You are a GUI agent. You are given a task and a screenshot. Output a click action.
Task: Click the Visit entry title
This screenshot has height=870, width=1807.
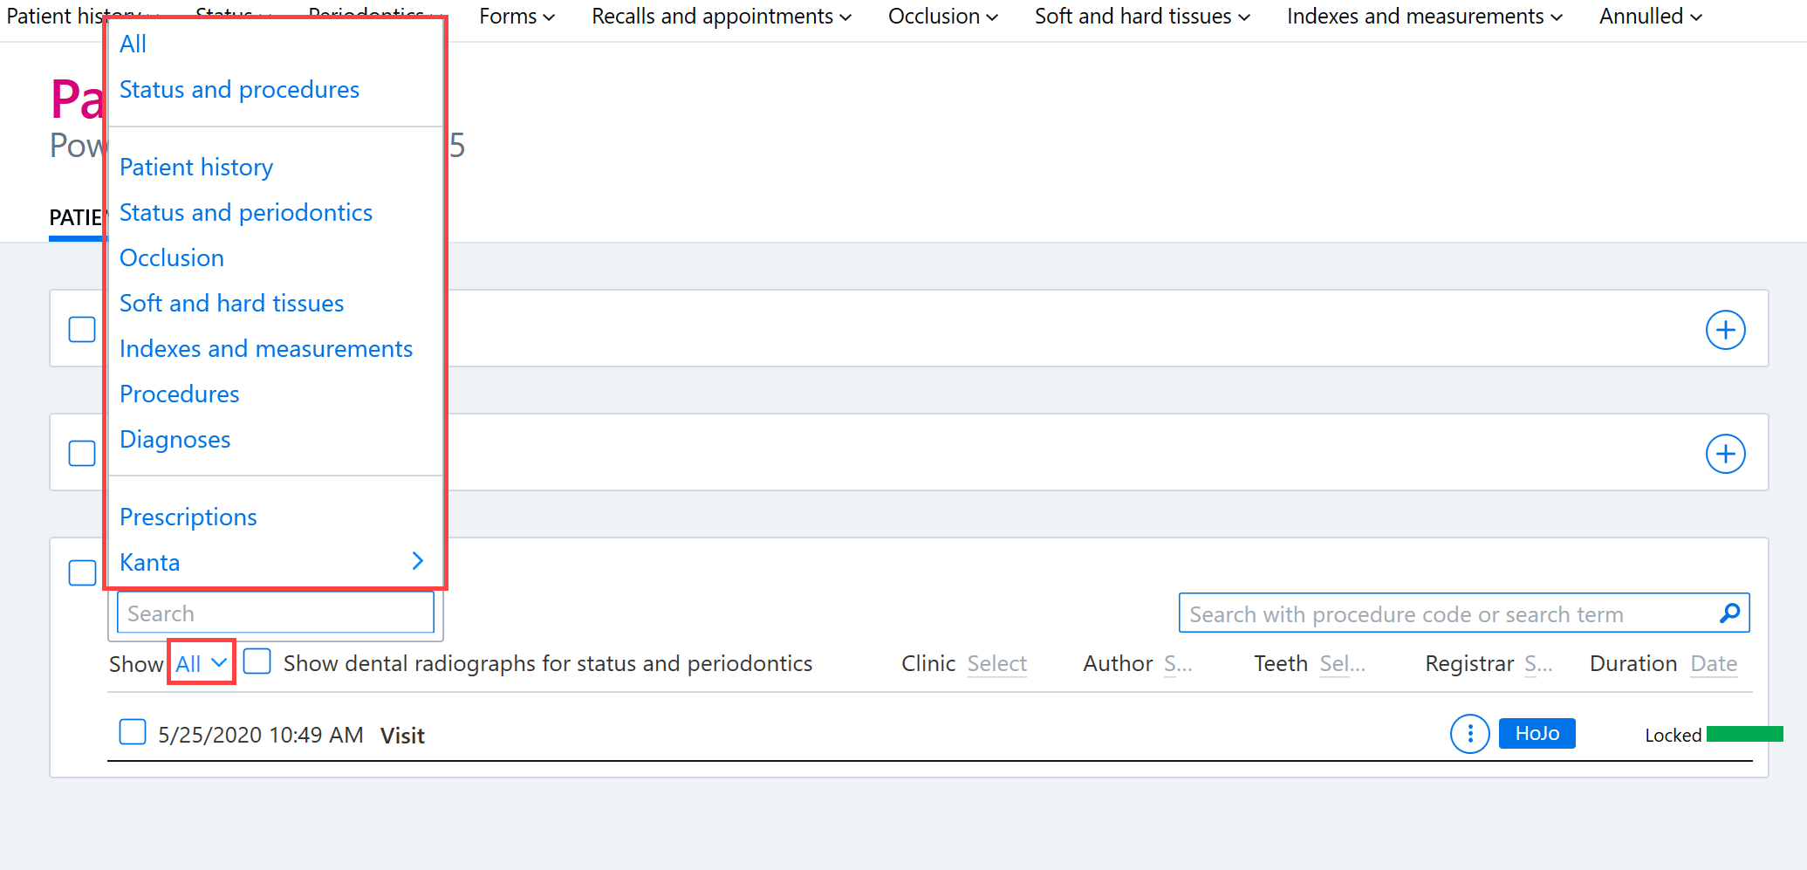402,736
